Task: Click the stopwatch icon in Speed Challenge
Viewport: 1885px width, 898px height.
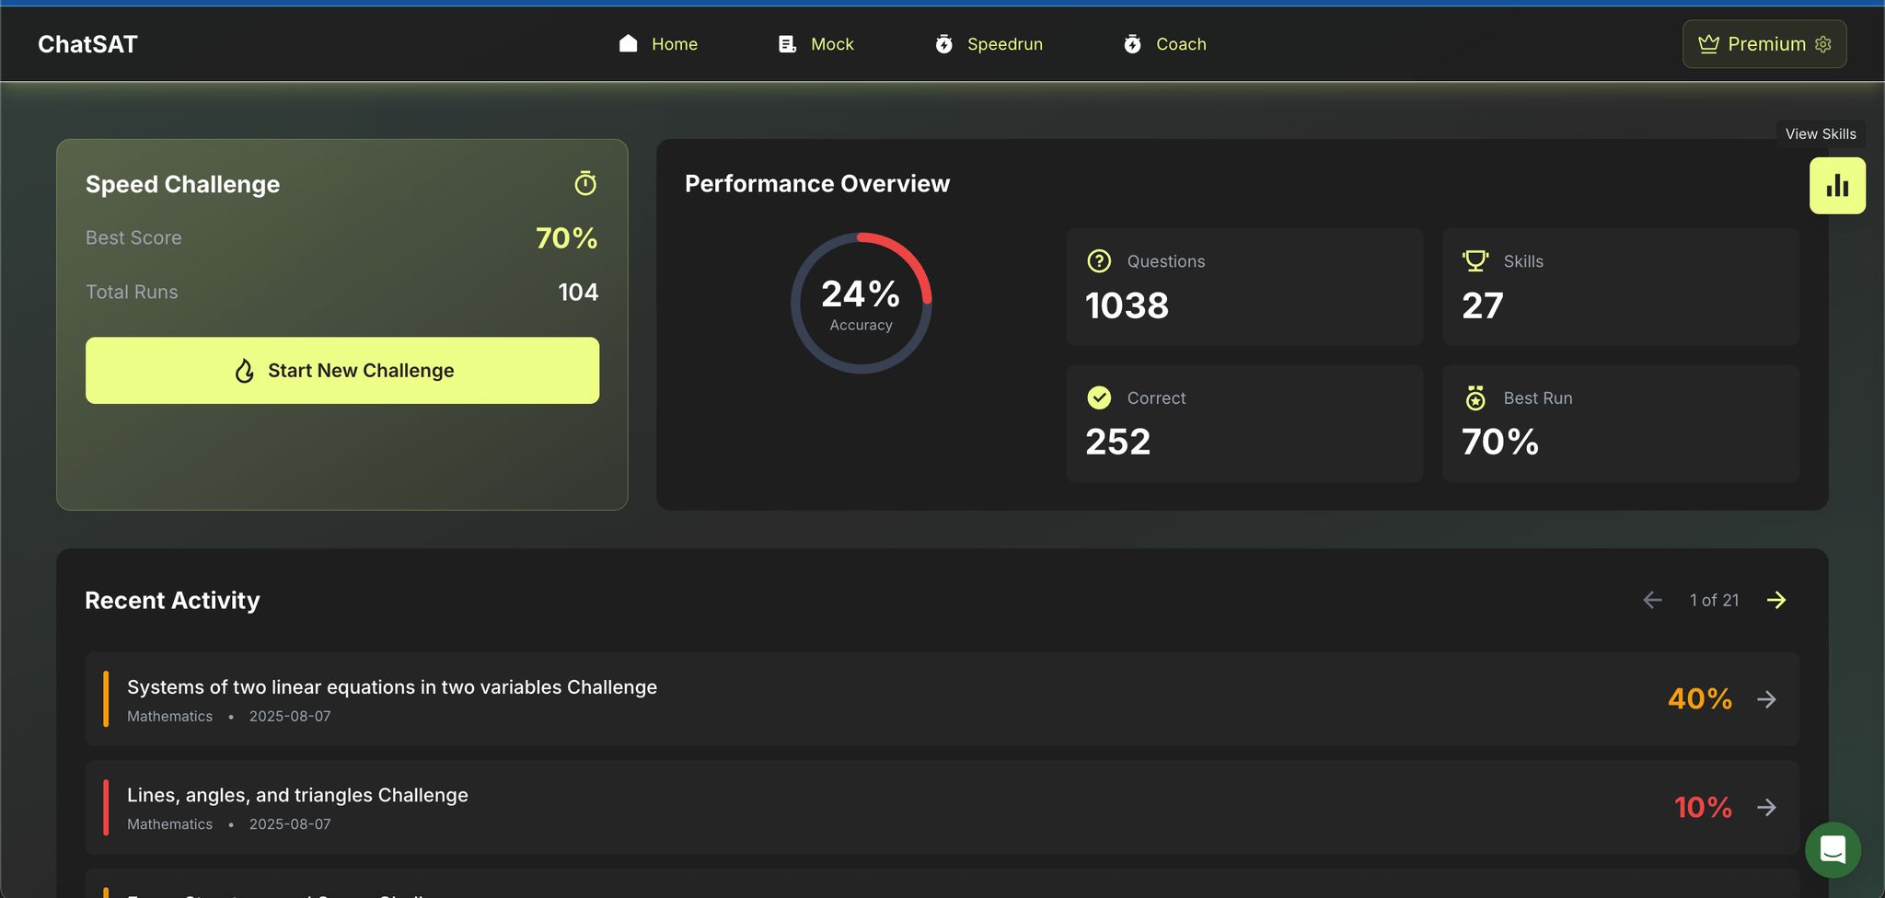Action: 585,184
